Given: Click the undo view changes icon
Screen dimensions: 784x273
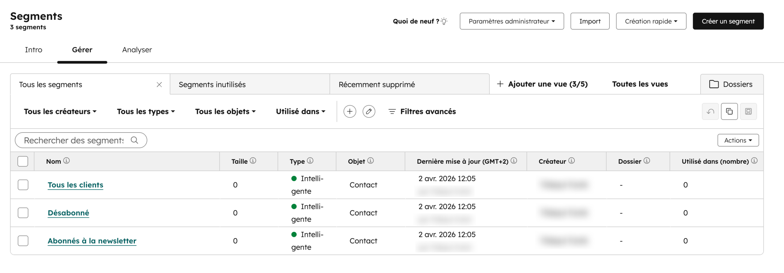Looking at the screenshot, I should [710, 111].
